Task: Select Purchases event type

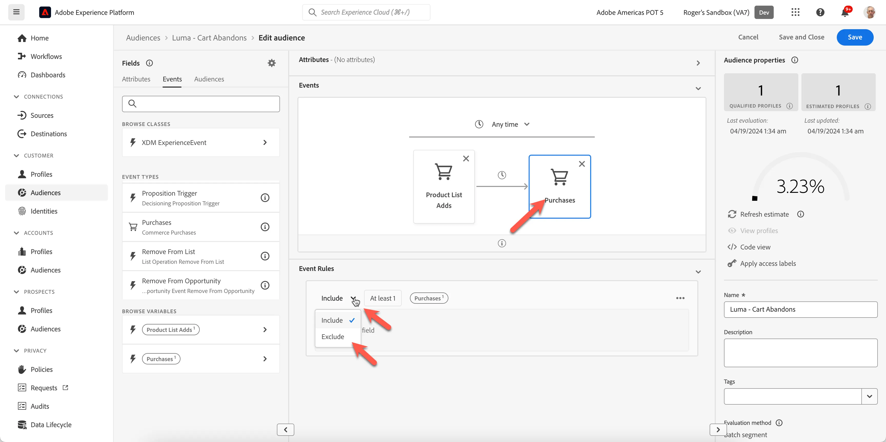Action: click(x=200, y=227)
